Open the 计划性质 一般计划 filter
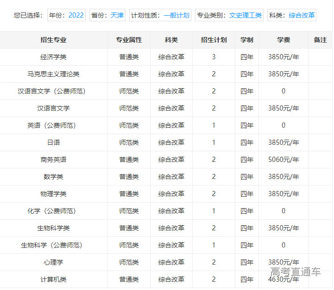The height and width of the screenshot is (290, 334). [160, 15]
